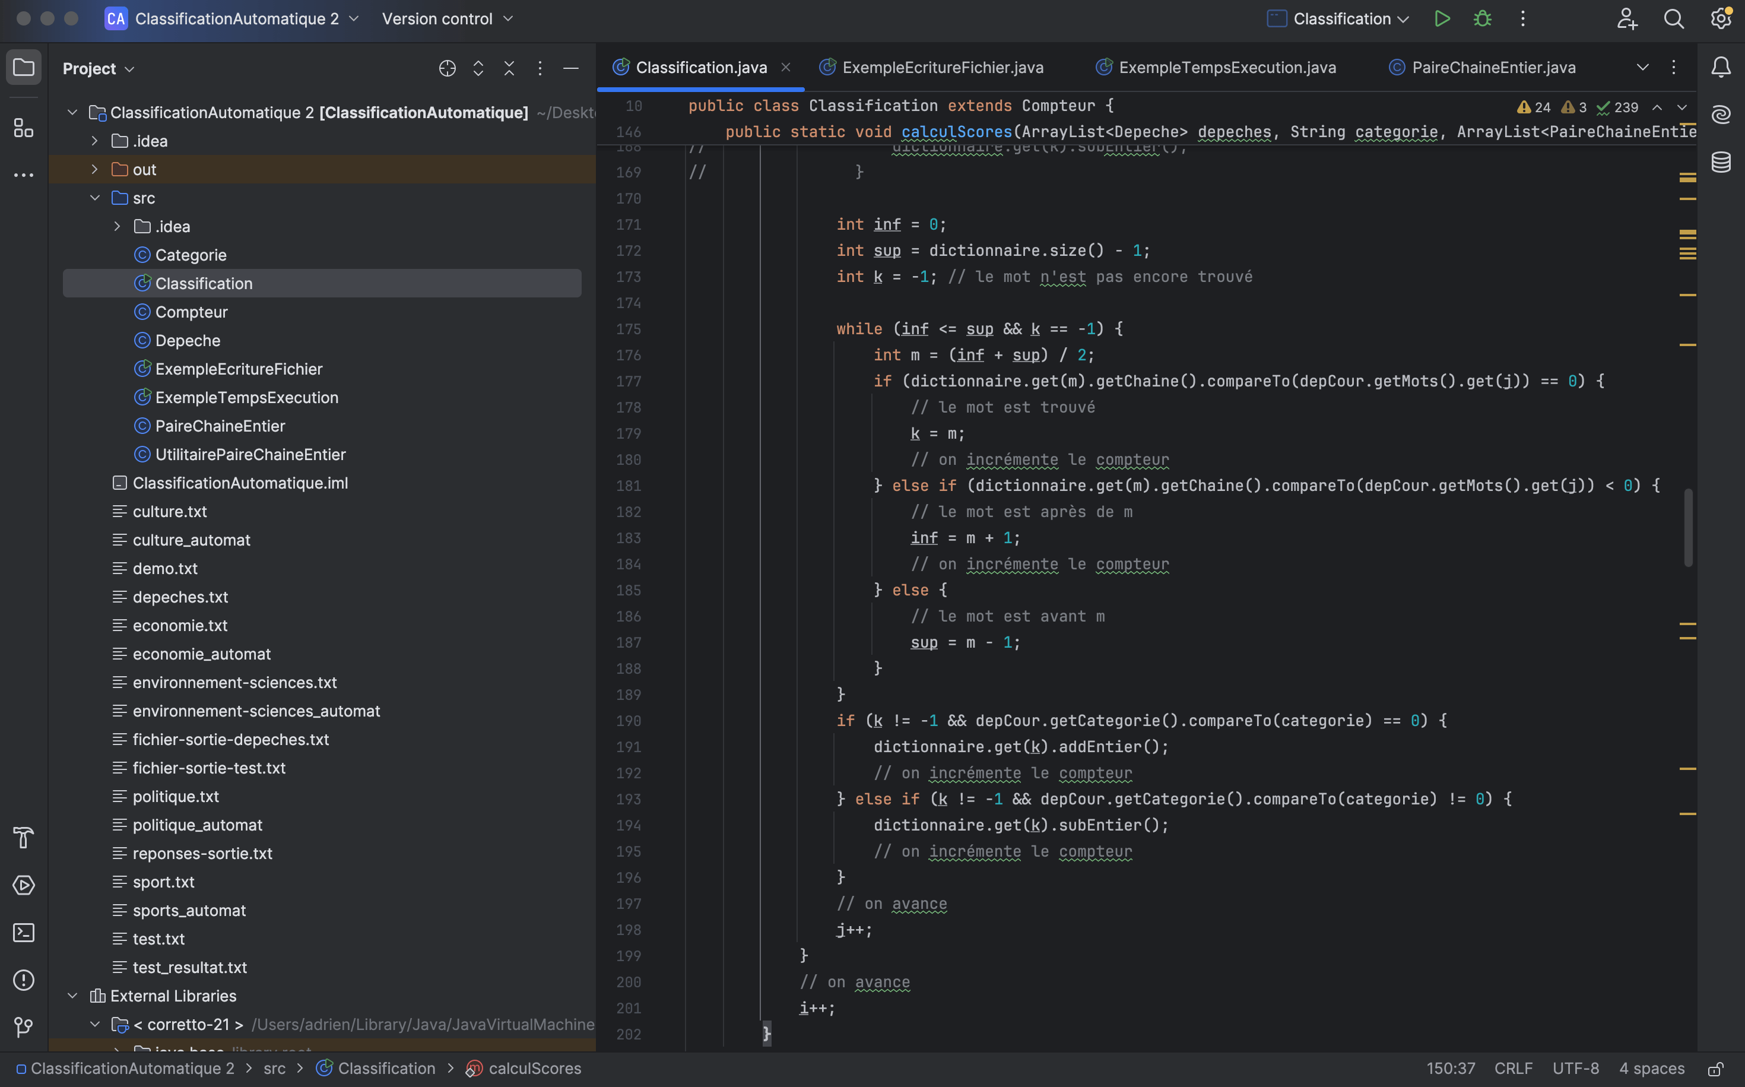Open the Structure tool window icon

coord(24,128)
